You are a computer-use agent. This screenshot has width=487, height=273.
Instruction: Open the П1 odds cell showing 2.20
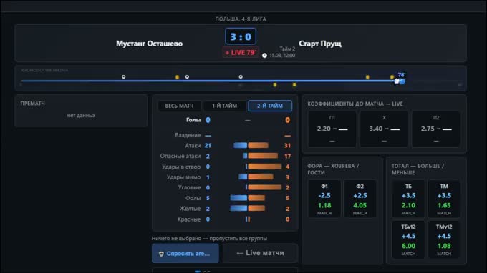point(332,129)
